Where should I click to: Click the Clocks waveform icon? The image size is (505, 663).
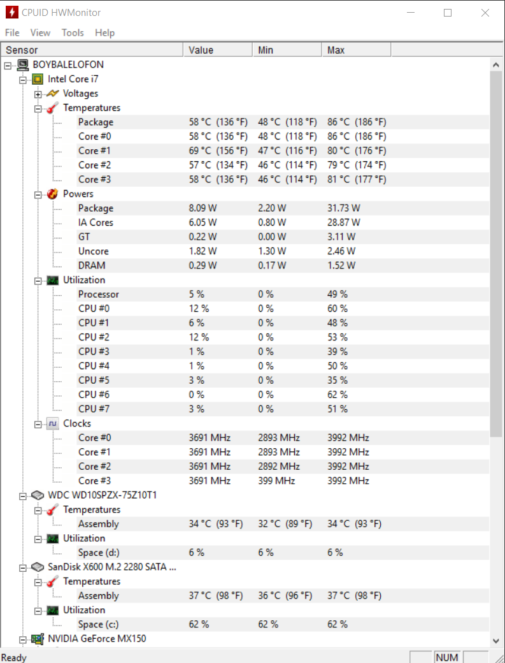pyautogui.click(x=53, y=423)
